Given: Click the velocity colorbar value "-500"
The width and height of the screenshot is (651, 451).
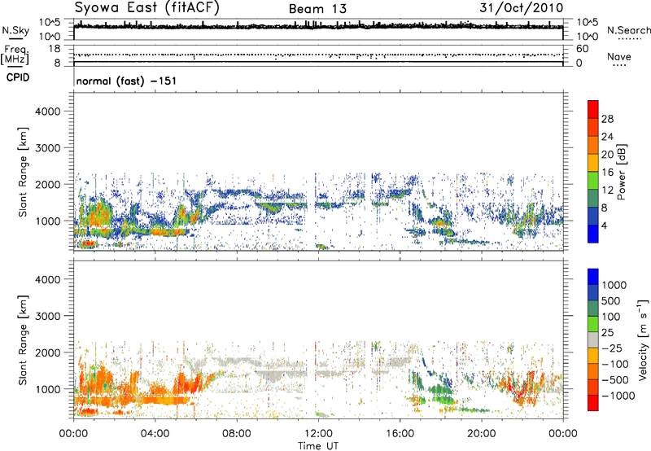Looking at the screenshot, I should (615, 380).
